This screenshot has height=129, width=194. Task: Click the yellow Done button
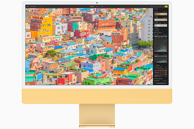(x=166, y=6)
